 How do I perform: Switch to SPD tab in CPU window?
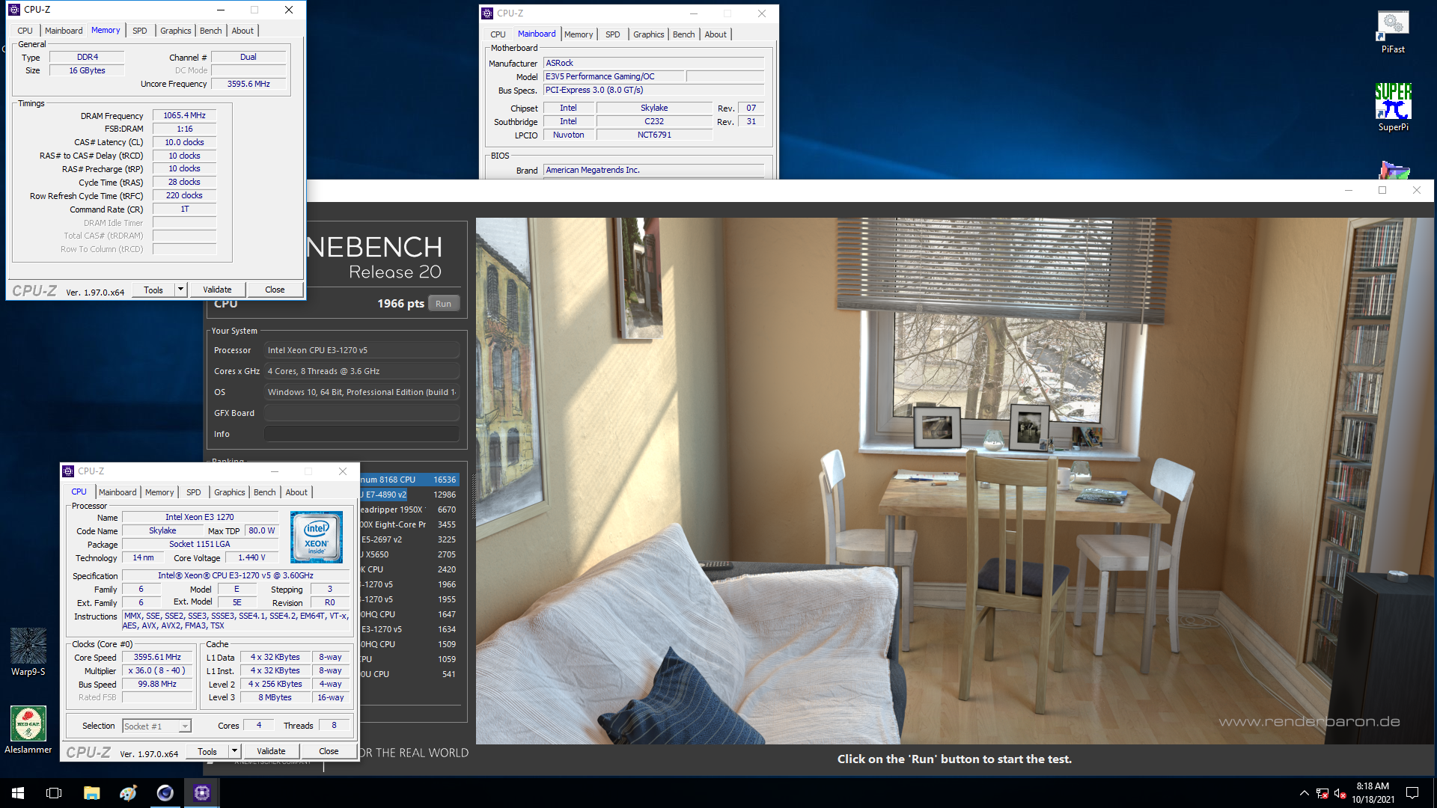click(x=194, y=492)
